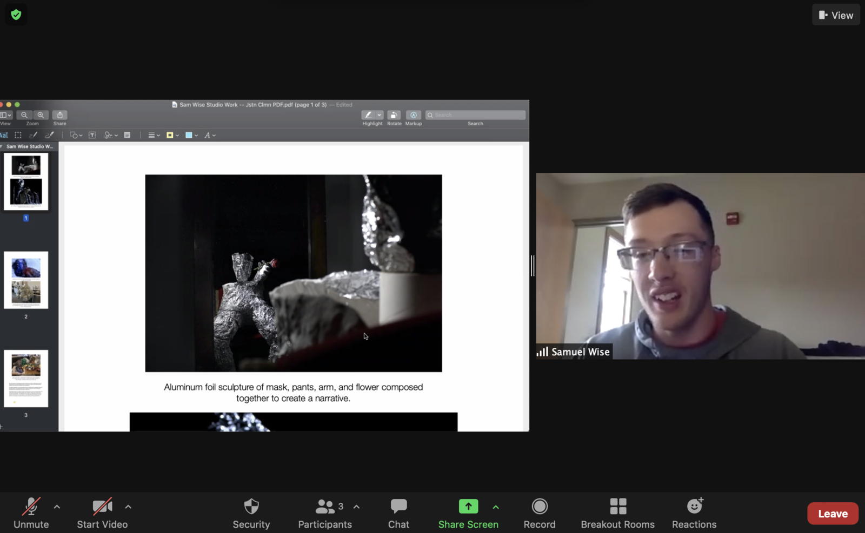865x533 pixels.
Task: Open the Sign signature dropdown
Action: click(x=111, y=135)
